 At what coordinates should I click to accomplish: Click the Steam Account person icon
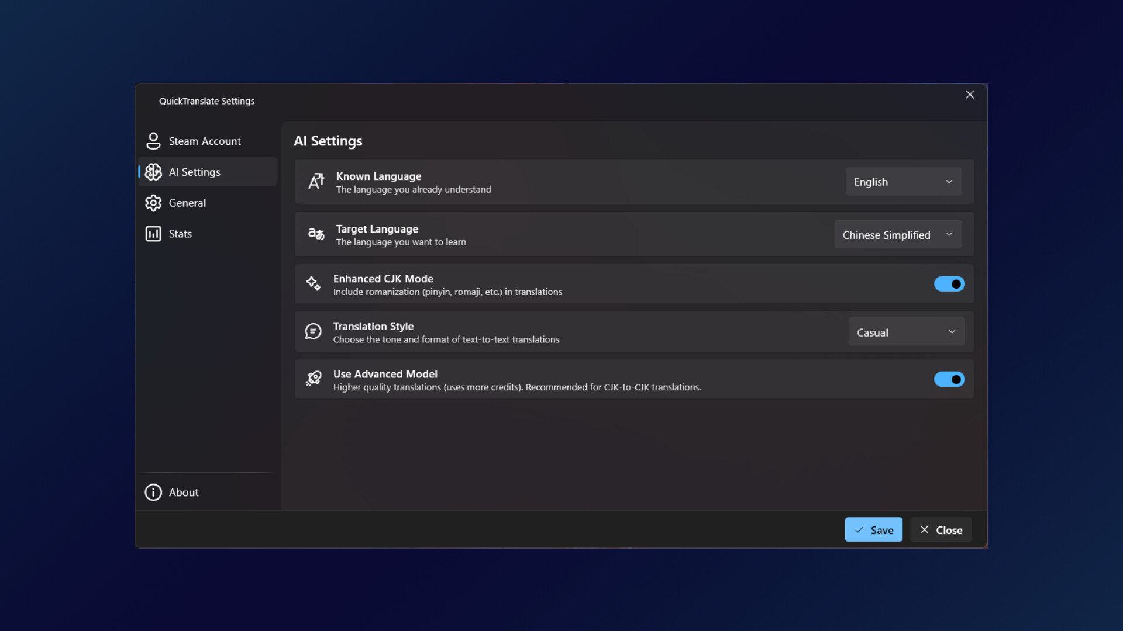pyautogui.click(x=153, y=141)
